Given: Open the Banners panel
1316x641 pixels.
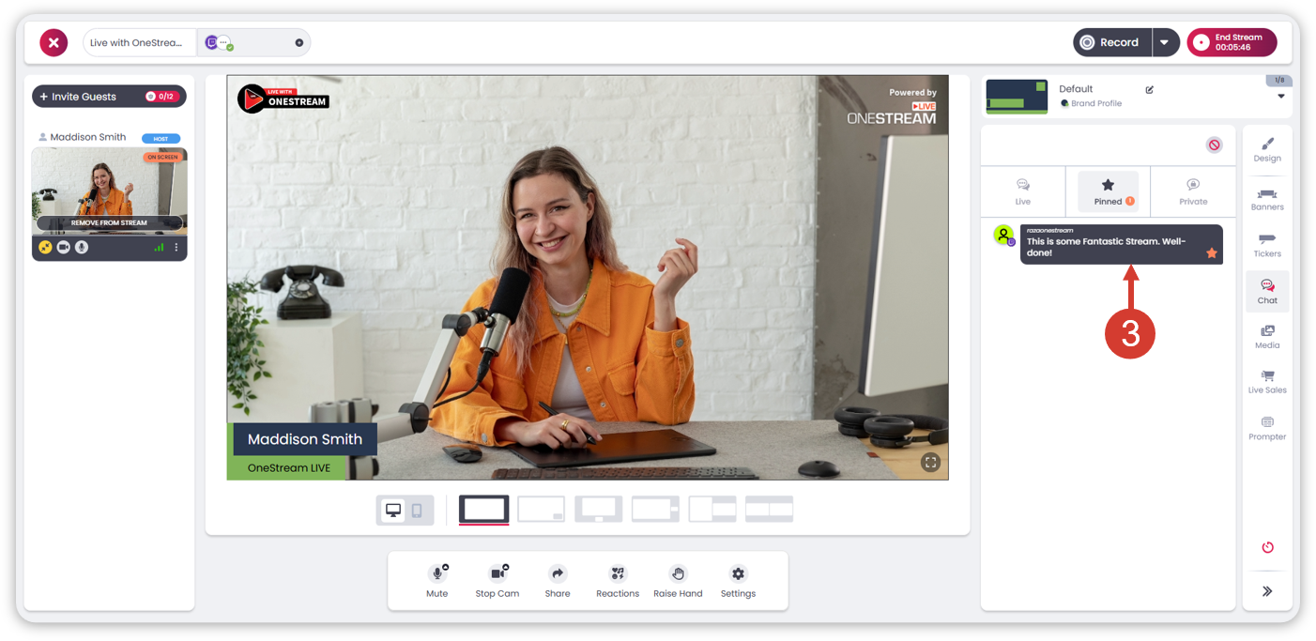Looking at the screenshot, I should (x=1266, y=197).
